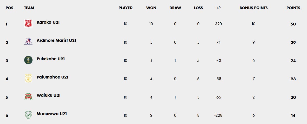Viewport: 307px width, 124px height.
Task: Click the Karaka U21 club logo
Action: [28, 24]
